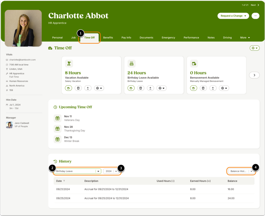The image size is (265, 216).
Task: Go to Next employee
Action: (x=255, y=5)
